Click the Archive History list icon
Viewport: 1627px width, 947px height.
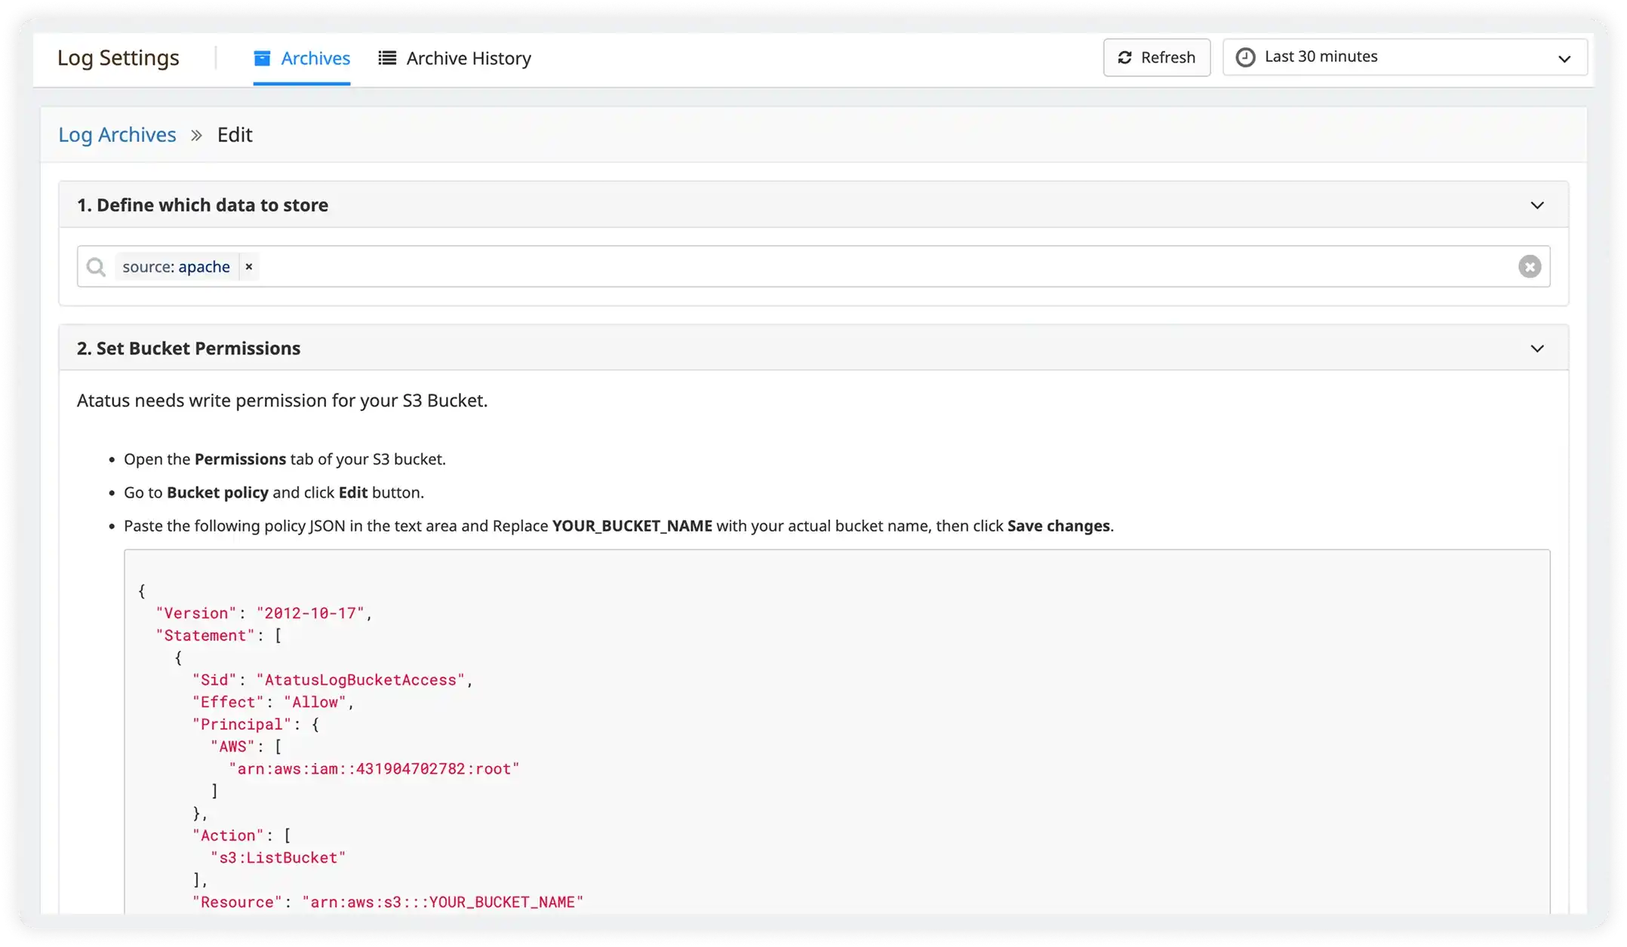coord(386,57)
